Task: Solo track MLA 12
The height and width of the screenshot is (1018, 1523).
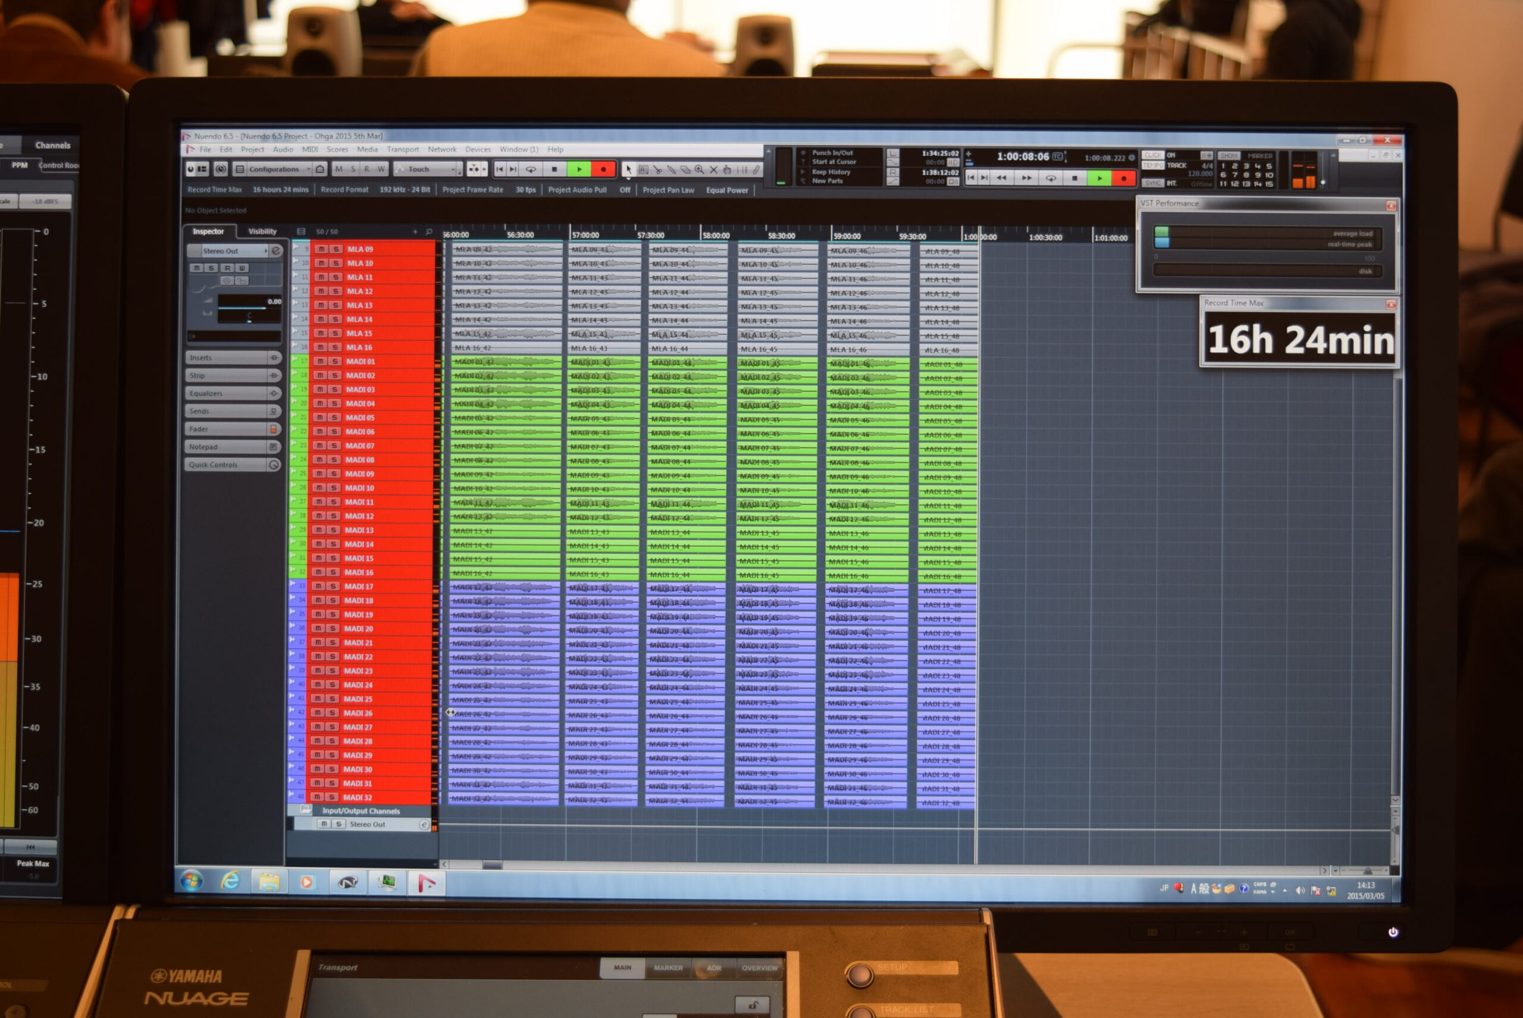Action: [x=335, y=292]
